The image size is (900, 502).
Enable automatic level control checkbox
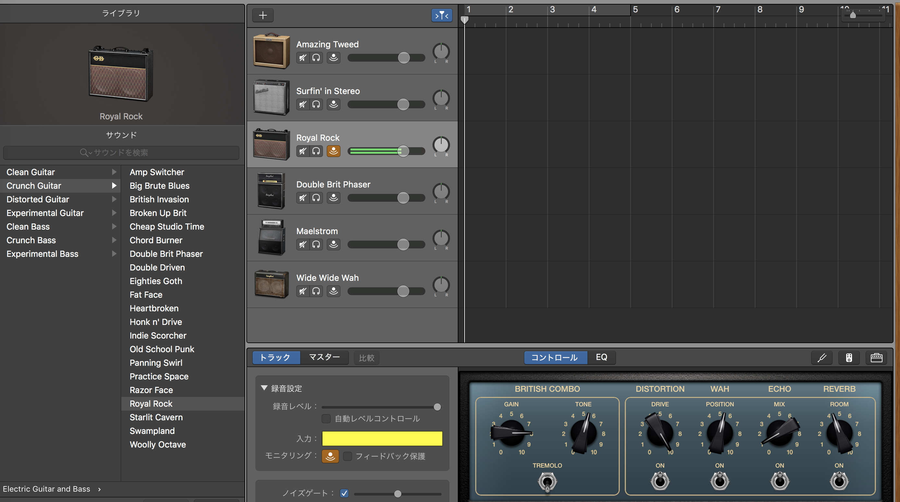(326, 418)
